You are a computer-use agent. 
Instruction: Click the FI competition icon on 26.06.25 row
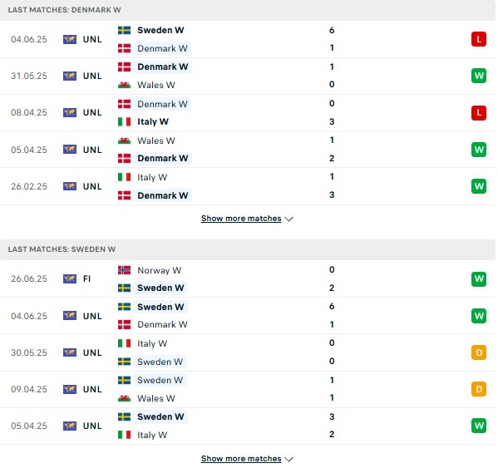[70, 278]
